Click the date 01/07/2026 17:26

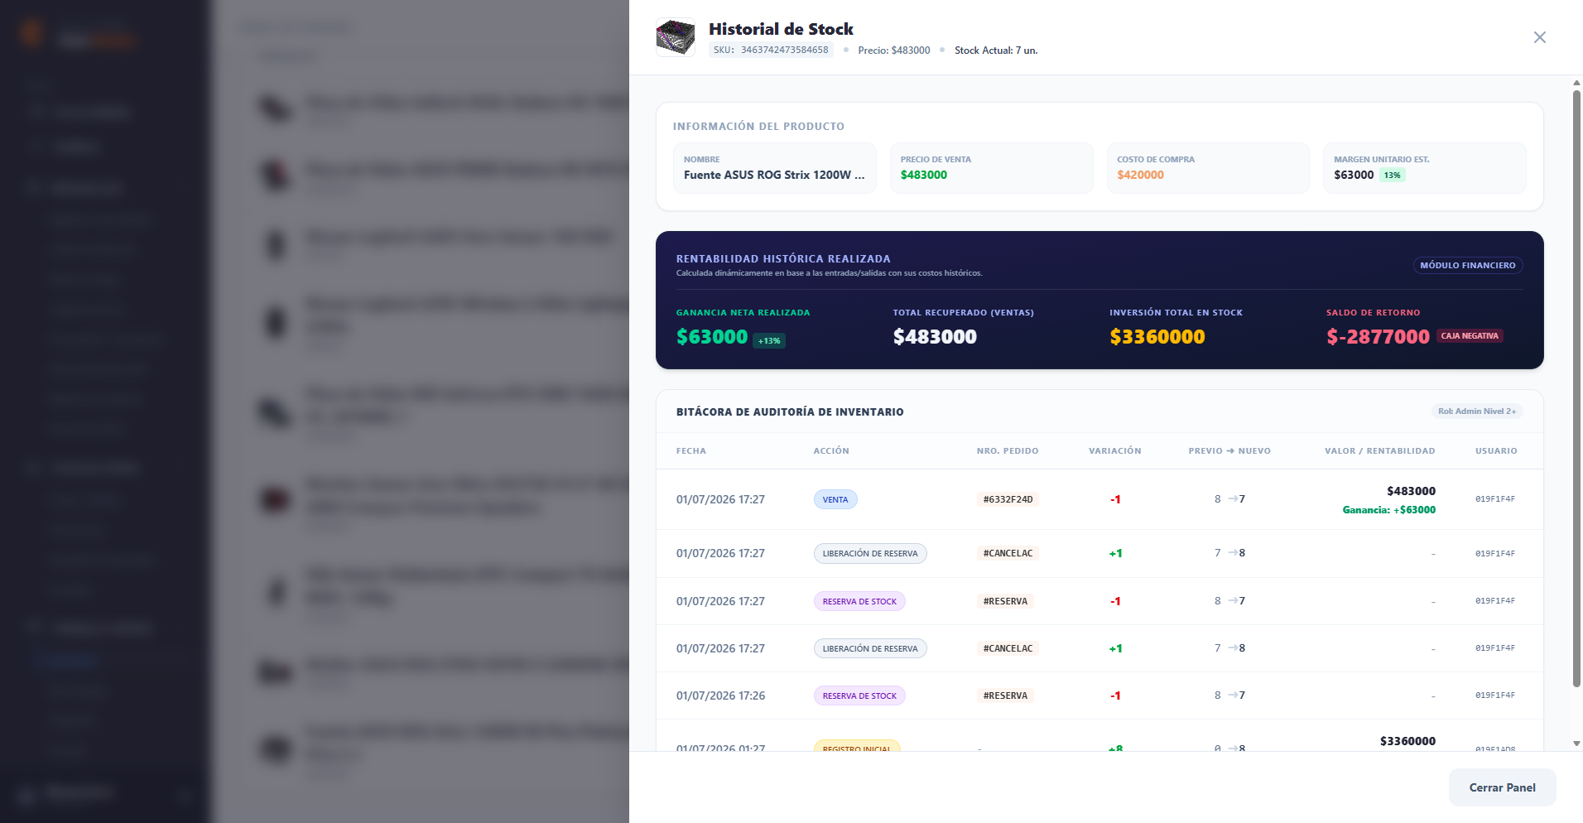(720, 695)
